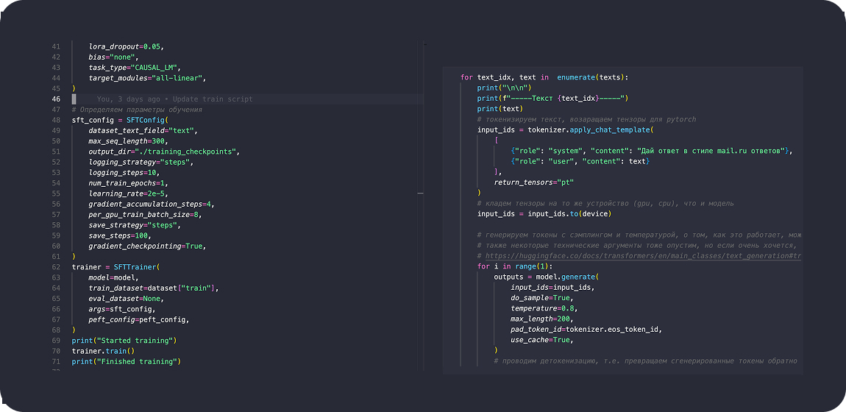Click the {"role": "system"} message line
This screenshot has height=412, width=846.
pyautogui.click(x=651, y=151)
